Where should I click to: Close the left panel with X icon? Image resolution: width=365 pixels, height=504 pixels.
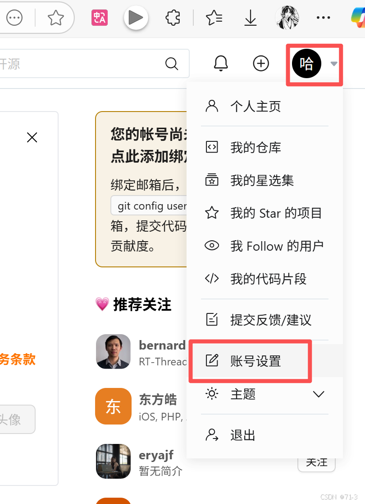(x=32, y=138)
